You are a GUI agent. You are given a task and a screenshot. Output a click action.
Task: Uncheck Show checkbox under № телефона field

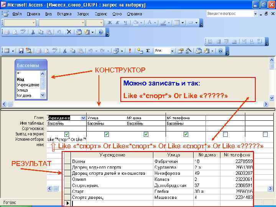(x=186, y=134)
